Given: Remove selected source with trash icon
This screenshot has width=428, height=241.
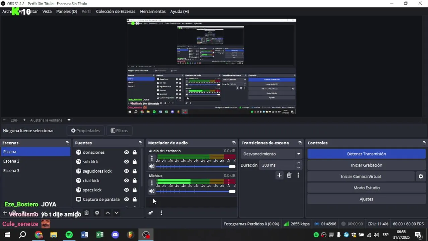Looking at the screenshot, I should tap(86, 213).
